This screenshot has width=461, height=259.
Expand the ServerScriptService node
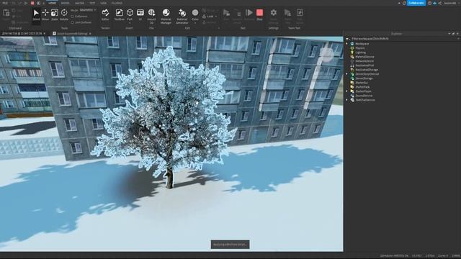347,74
